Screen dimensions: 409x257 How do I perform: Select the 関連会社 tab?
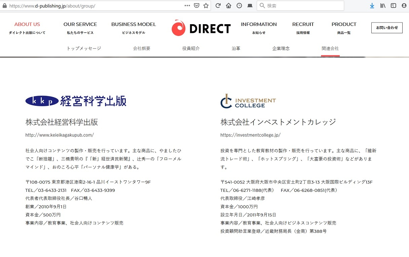pyautogui.click(x=330, y=48)
